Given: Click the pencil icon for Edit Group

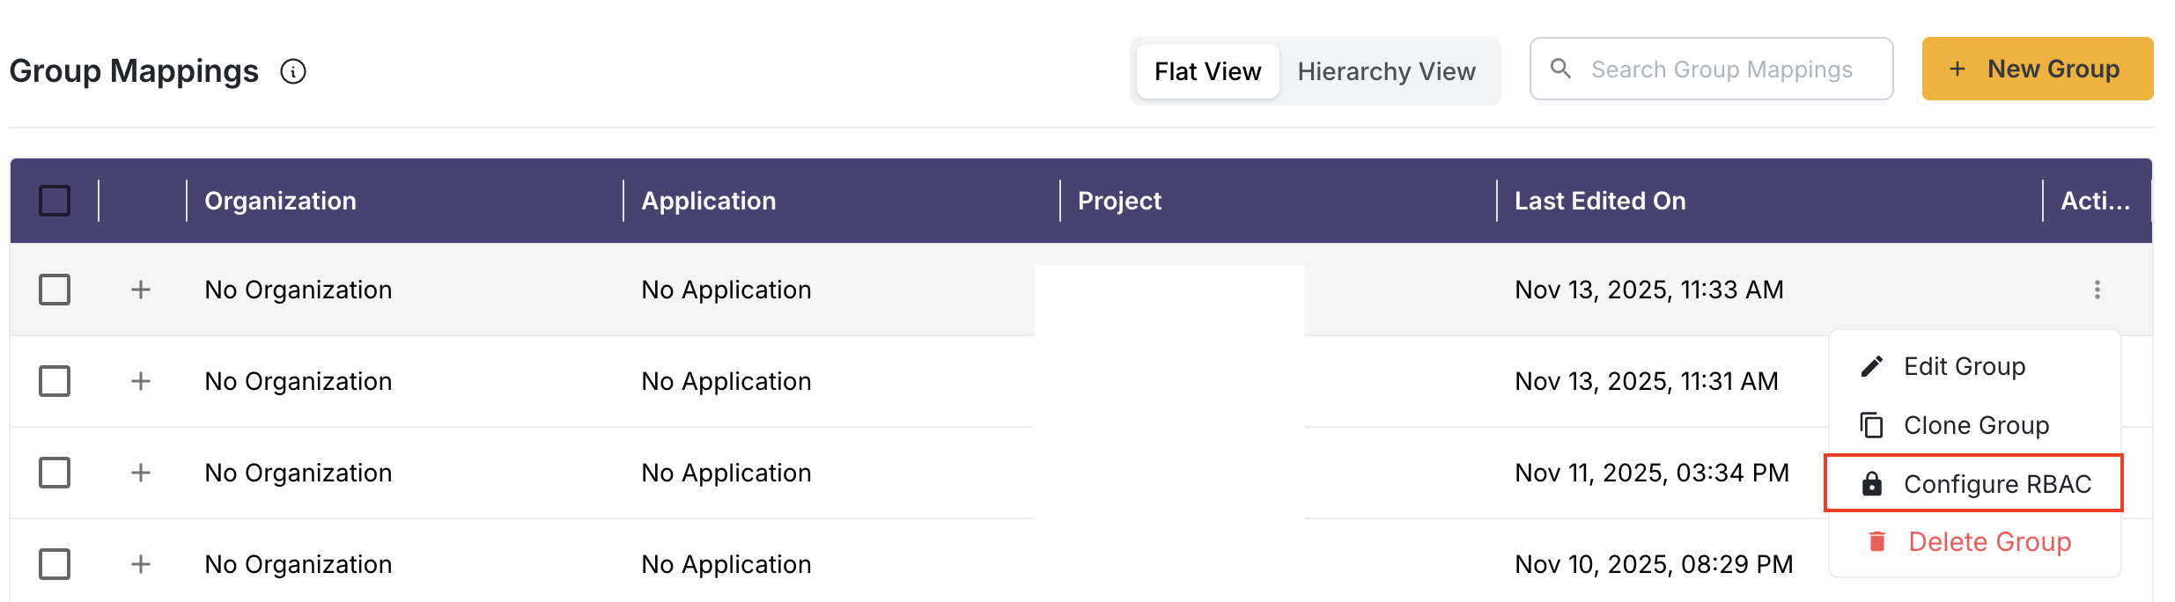Looking at the screenshot, I should coord(1872,366).
